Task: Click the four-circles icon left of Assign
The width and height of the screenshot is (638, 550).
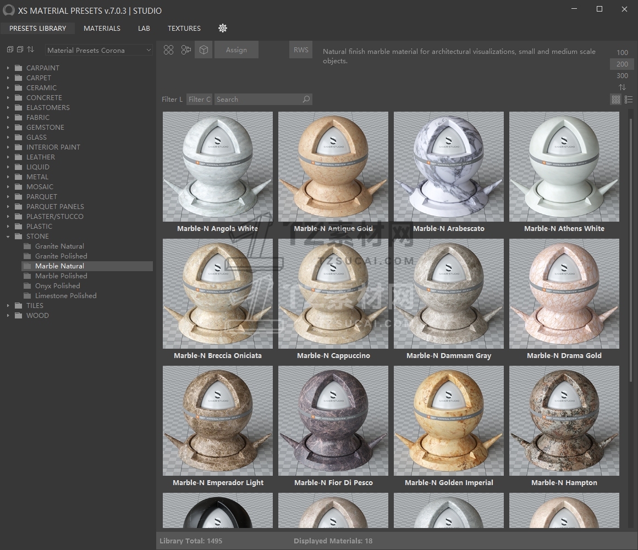Action: tap(169, 50)
